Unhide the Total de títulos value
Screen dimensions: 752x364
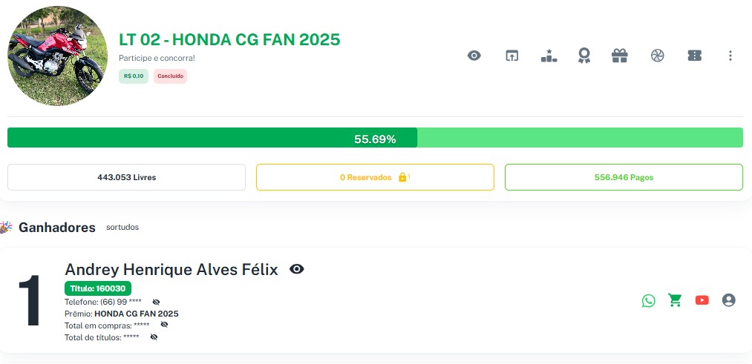click(x=154, y=337)
